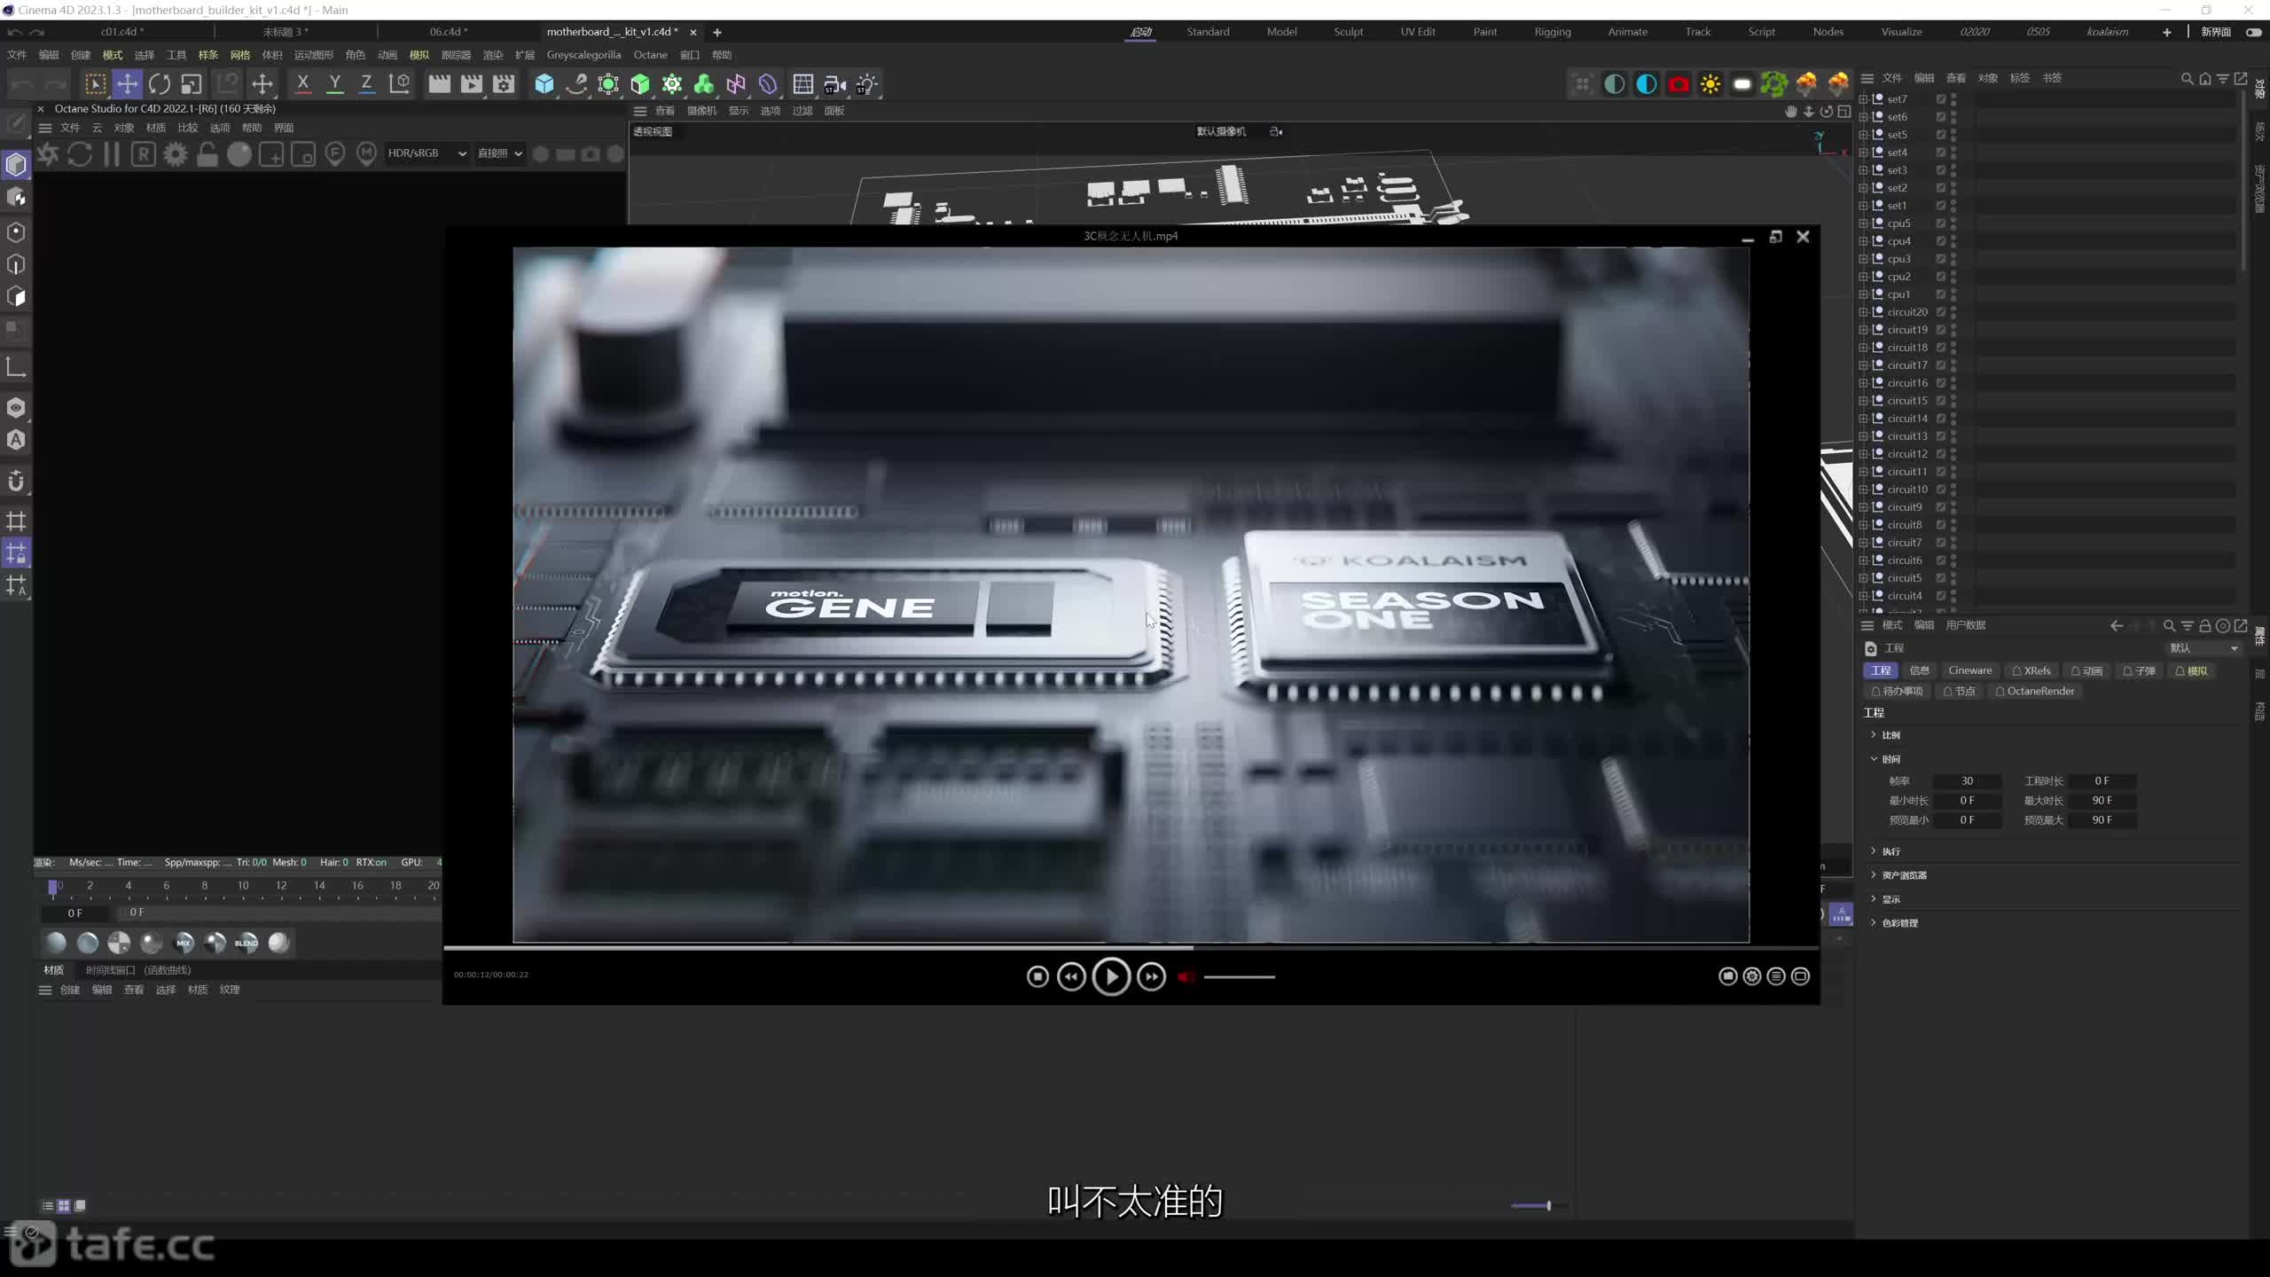Select the Scale tool
The image size is (2270, 1277).
pos(192,84)
